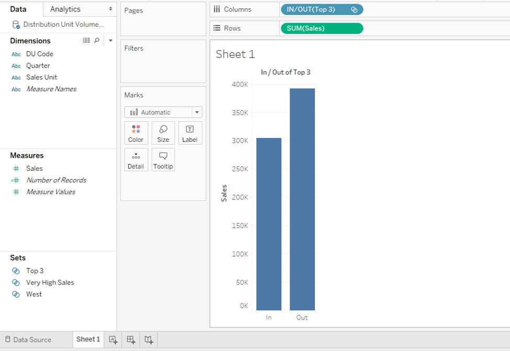This screenshot has height=351, width=510.
Task: Click Tooltip in the Marks card
Action: (x=163, y=159)
